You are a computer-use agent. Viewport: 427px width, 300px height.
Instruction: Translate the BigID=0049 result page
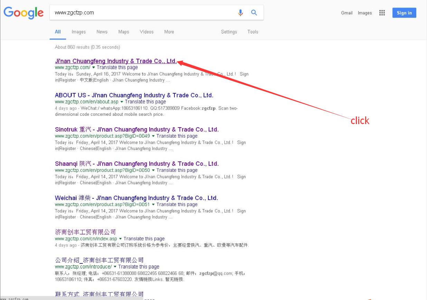pyautogui.click(x=177, y=136)
